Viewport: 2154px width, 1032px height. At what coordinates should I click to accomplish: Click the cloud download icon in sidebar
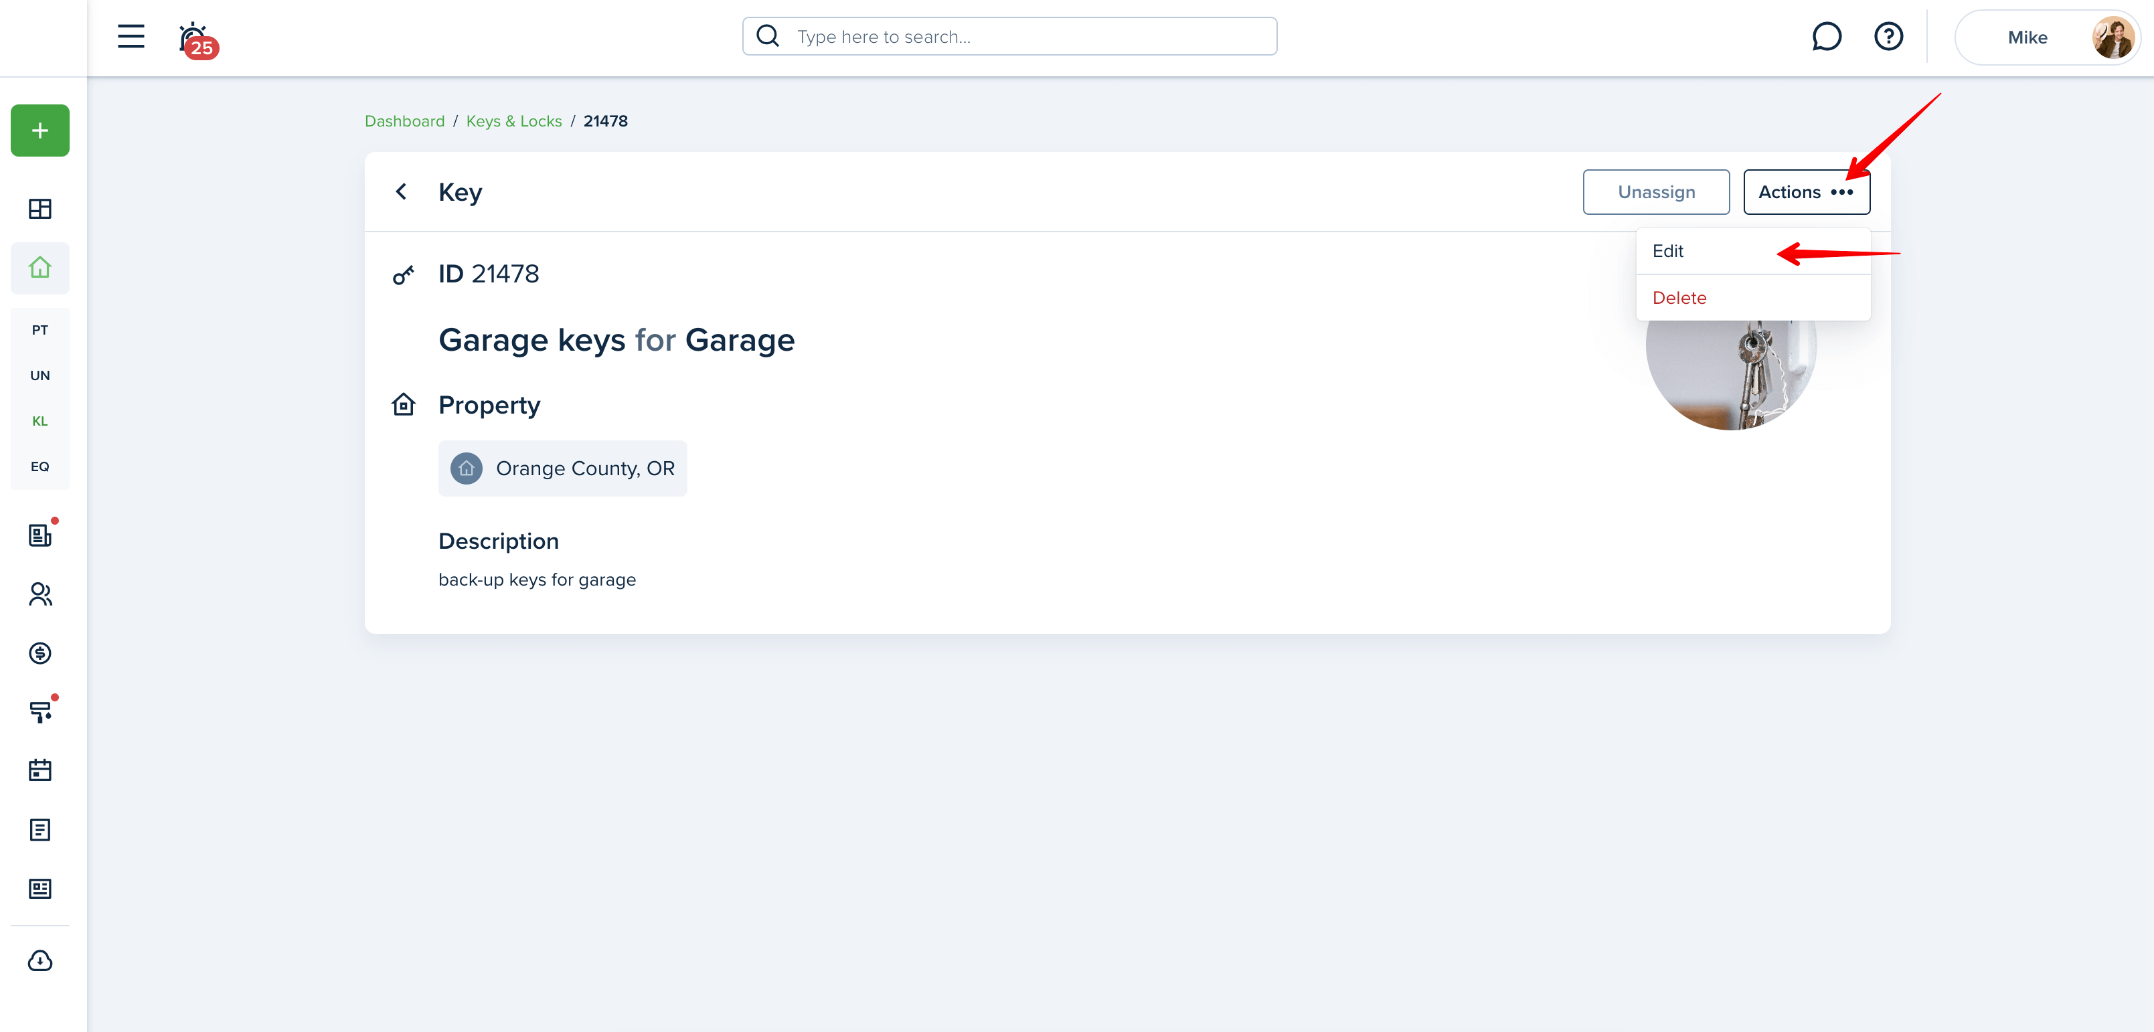[40, 961]
